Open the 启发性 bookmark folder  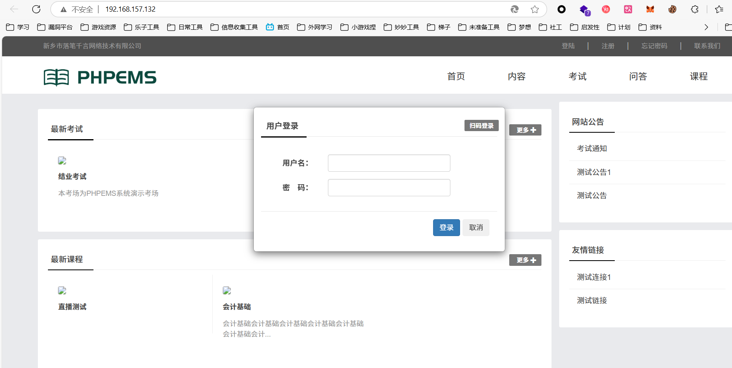(x=585, y=27)
